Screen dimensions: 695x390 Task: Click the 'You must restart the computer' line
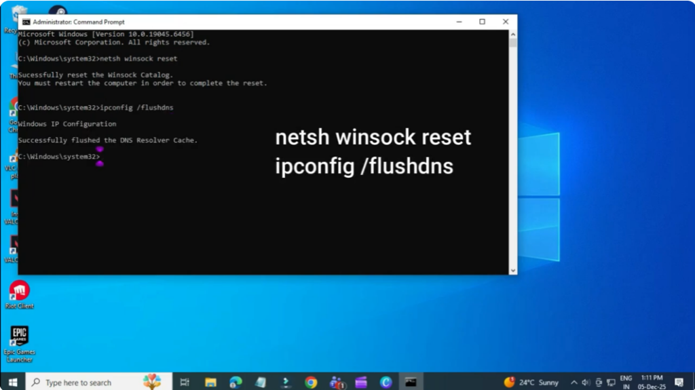[x=143, y=83]
